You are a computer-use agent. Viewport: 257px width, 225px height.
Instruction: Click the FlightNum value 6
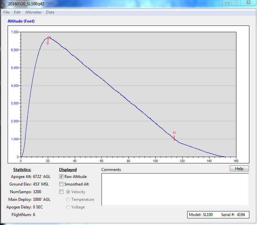coord(34,215)
